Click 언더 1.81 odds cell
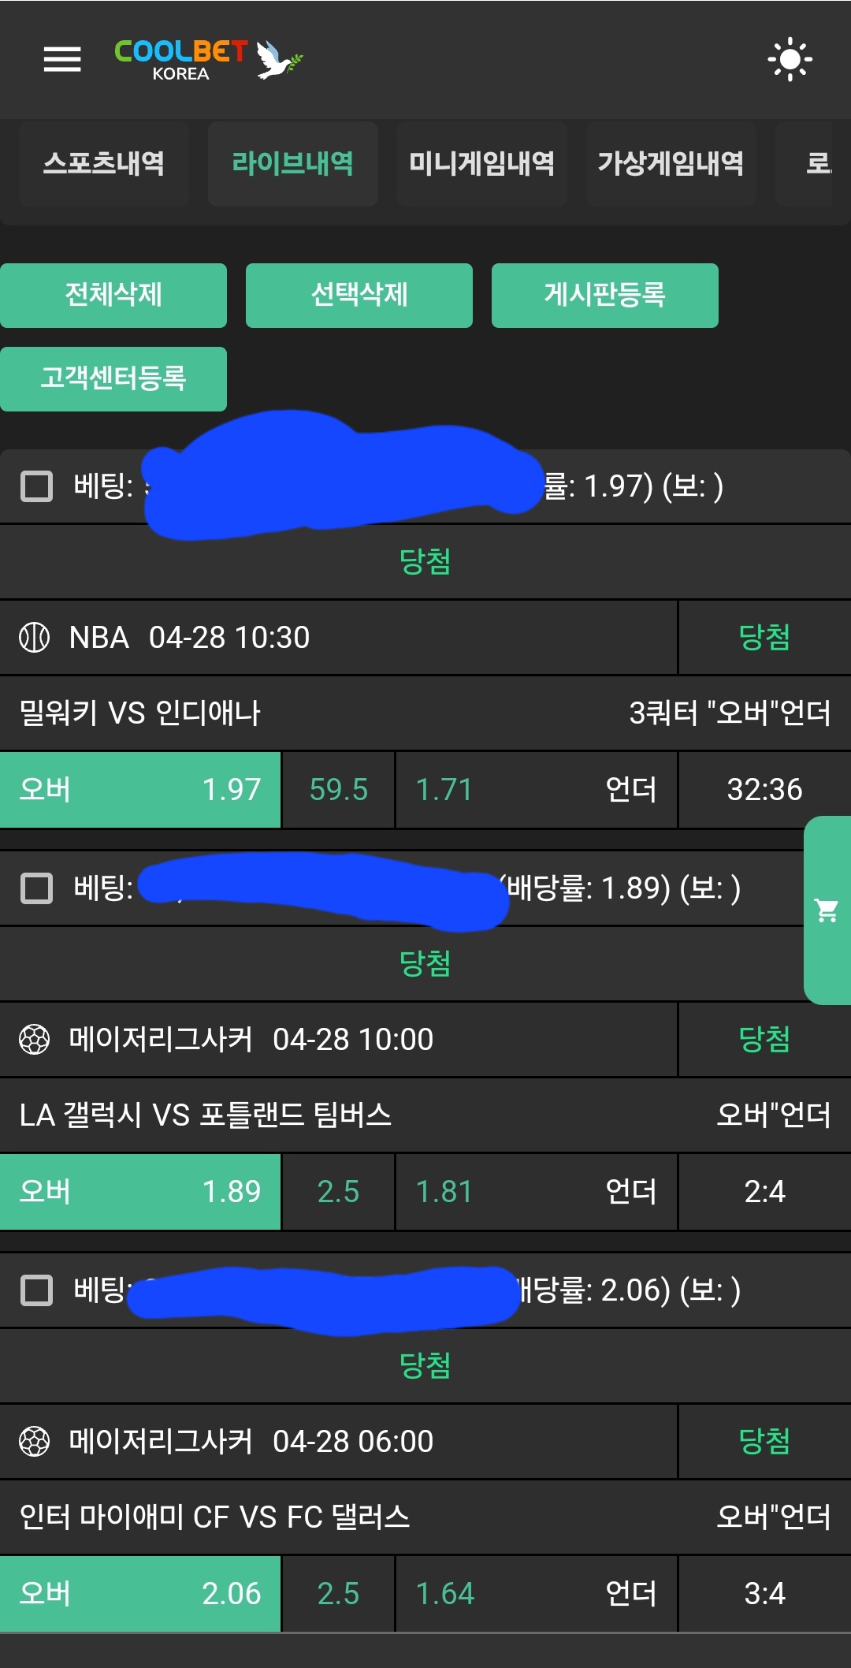The width and height of the screenshot is (851, 1668). 536,1192
